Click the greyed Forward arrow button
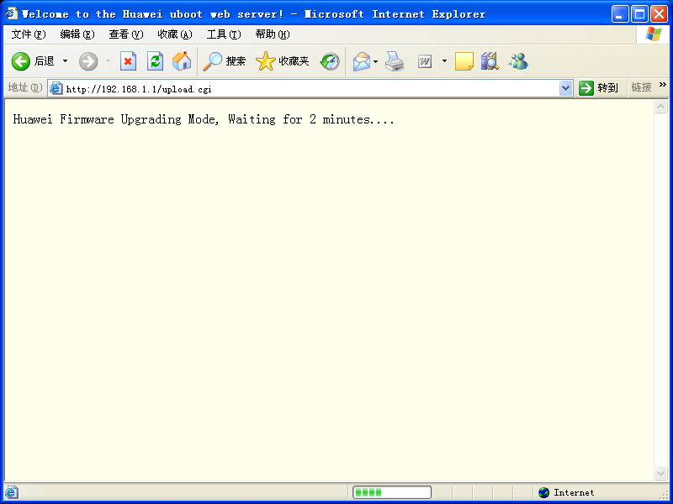673x504 pixels. point(88,61)
